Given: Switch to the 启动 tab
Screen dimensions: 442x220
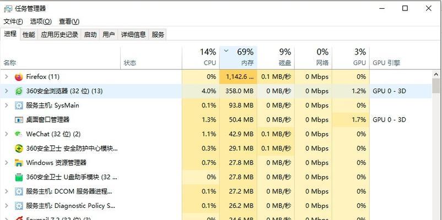Looking at the screenshot, I should [x=90, y=35].
